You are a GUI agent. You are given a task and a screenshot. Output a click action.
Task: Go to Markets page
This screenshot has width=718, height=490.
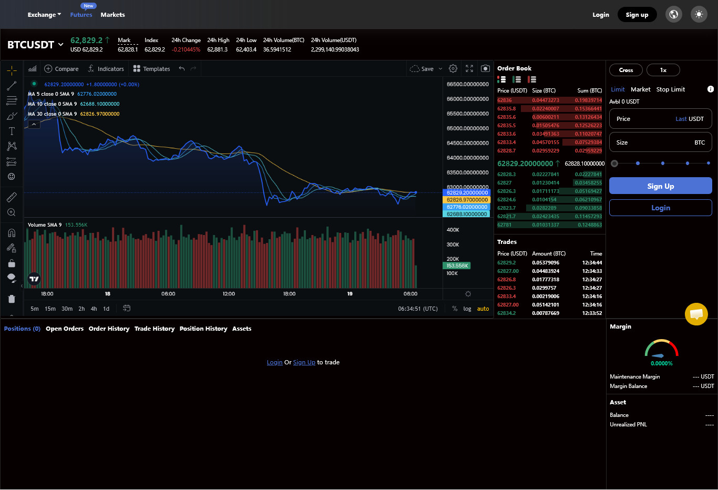click(x=112, y=15)
